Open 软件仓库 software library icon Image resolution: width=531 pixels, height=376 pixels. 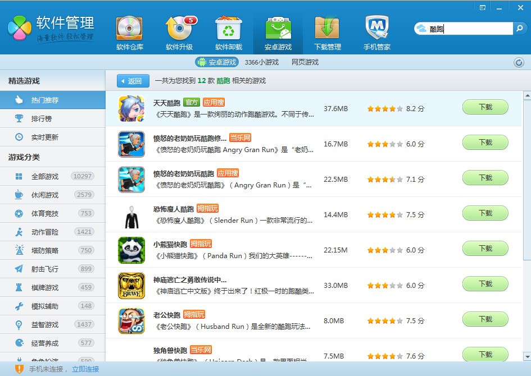click(x=129, y=33)
